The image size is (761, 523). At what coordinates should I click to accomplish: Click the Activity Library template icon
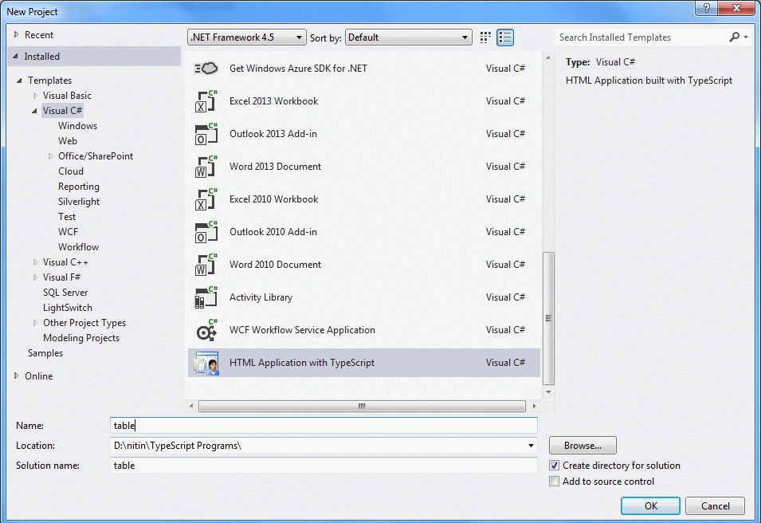click(x=206, y=297)
